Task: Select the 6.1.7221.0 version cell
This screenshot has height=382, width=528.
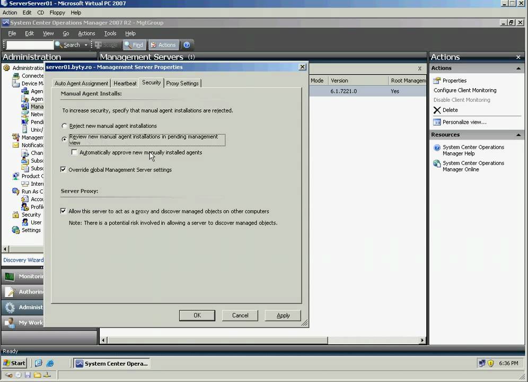Action: tap(344, 91)
